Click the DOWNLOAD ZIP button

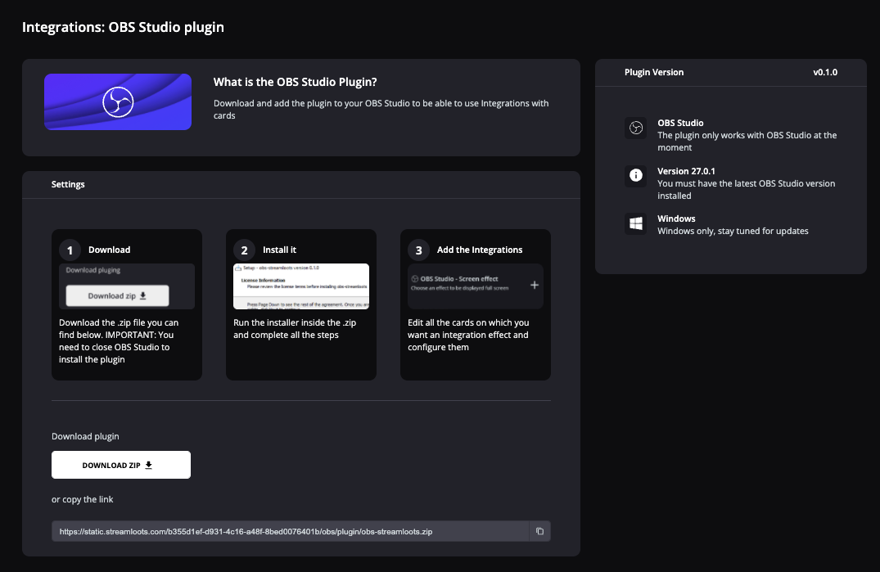[121, 465]
